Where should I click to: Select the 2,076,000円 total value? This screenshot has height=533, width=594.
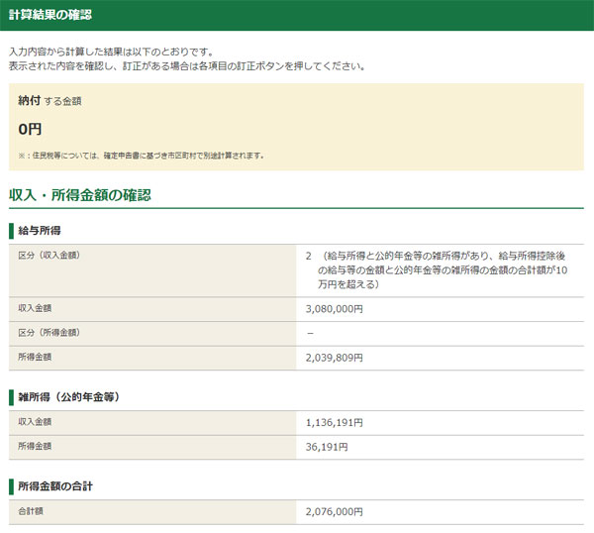pos(335,512)
